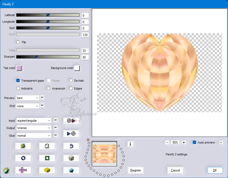Click the Sharpen slider track
Image resolution: width=228 pixels, height=178 pixels.
point(48,57)
